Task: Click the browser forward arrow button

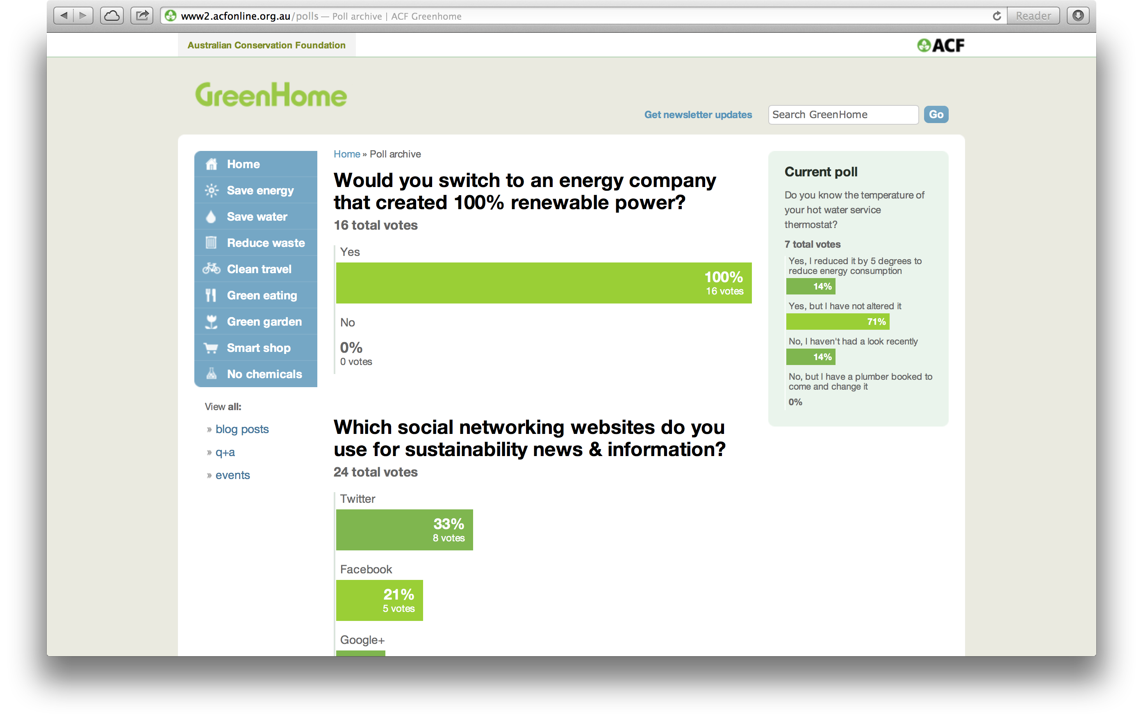Action: coord(84,16)
